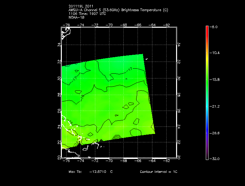Click the dense closed contour cluster near 22N
The image size is (245, 186).
[116, 137]
